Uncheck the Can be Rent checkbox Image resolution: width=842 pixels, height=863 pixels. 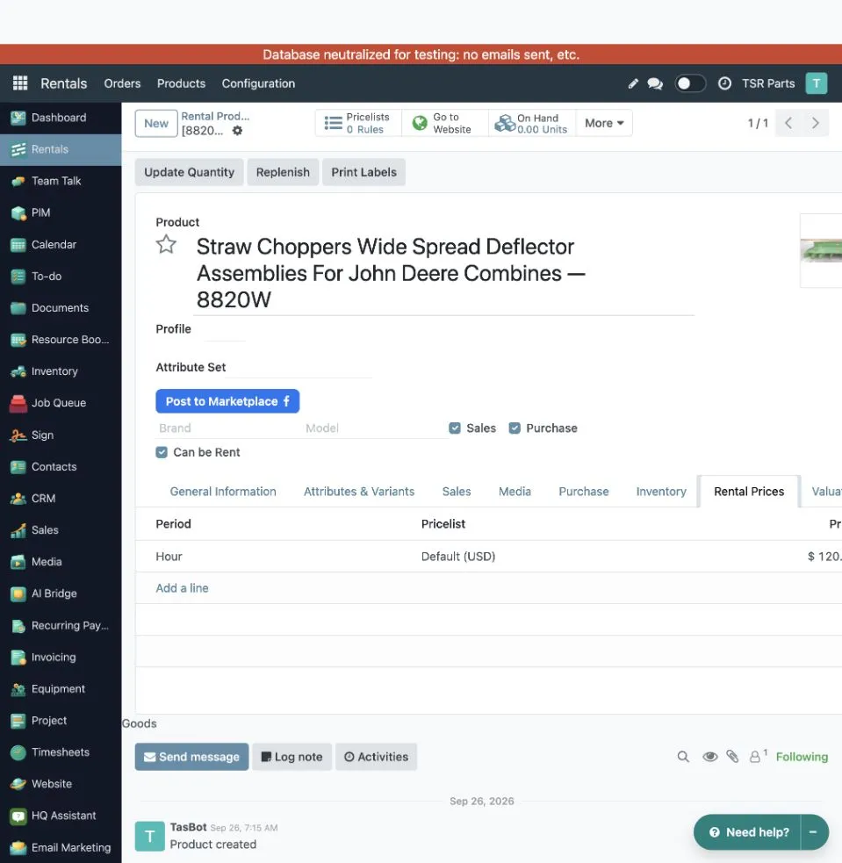162,452
